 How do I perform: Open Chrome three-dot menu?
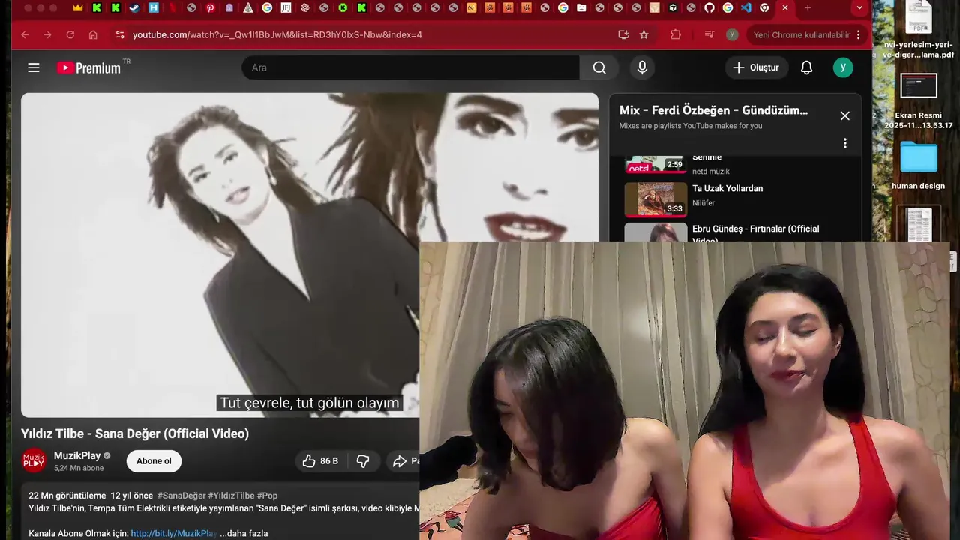pyautogui.click(x=859, y=34)
